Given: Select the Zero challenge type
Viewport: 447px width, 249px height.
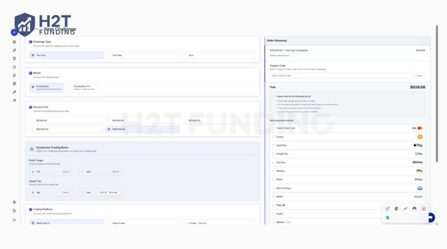Looking at the screenshot, I should click(x=218, y=55).
